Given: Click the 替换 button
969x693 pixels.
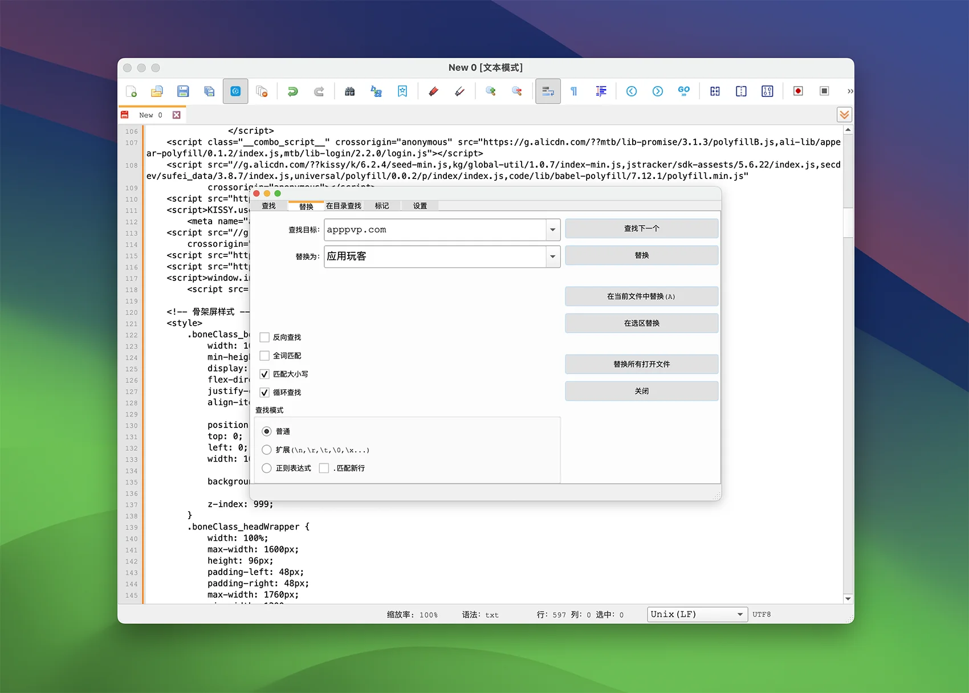Looking at the screenshot, I should [642, 255].
